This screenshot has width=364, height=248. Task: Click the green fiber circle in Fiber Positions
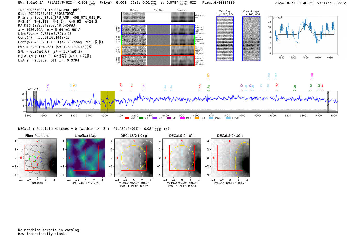(32, 159)
